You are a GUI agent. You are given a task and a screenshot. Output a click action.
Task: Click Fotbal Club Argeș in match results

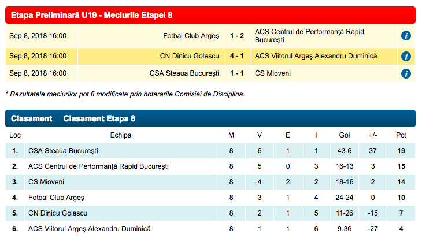pyautogui.click(x=191, y=36)
